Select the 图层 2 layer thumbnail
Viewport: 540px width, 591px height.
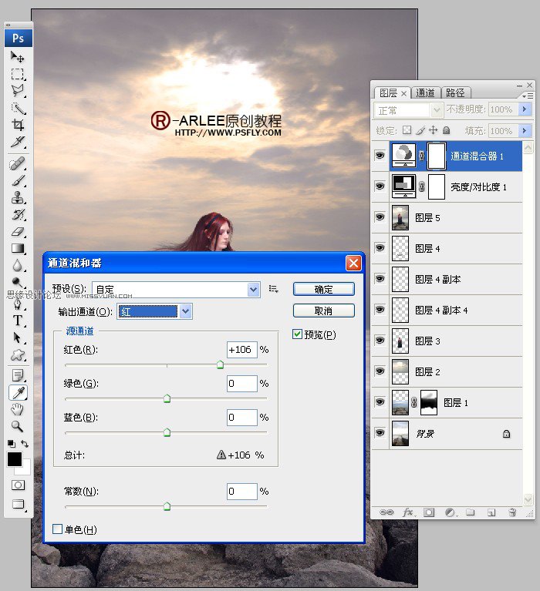tap(400, 371)
